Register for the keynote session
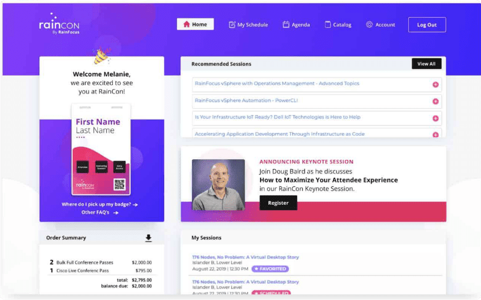 [278, 203]
